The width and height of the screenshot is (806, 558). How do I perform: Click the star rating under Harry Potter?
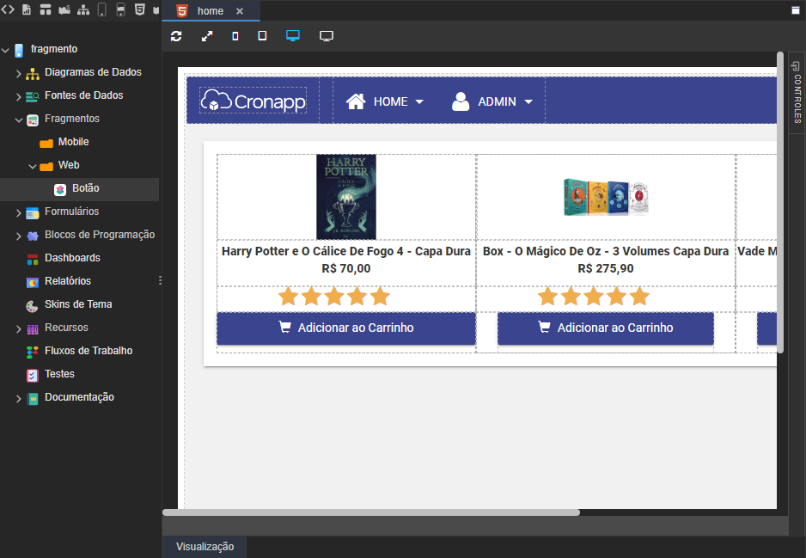[x=334, y=297]
